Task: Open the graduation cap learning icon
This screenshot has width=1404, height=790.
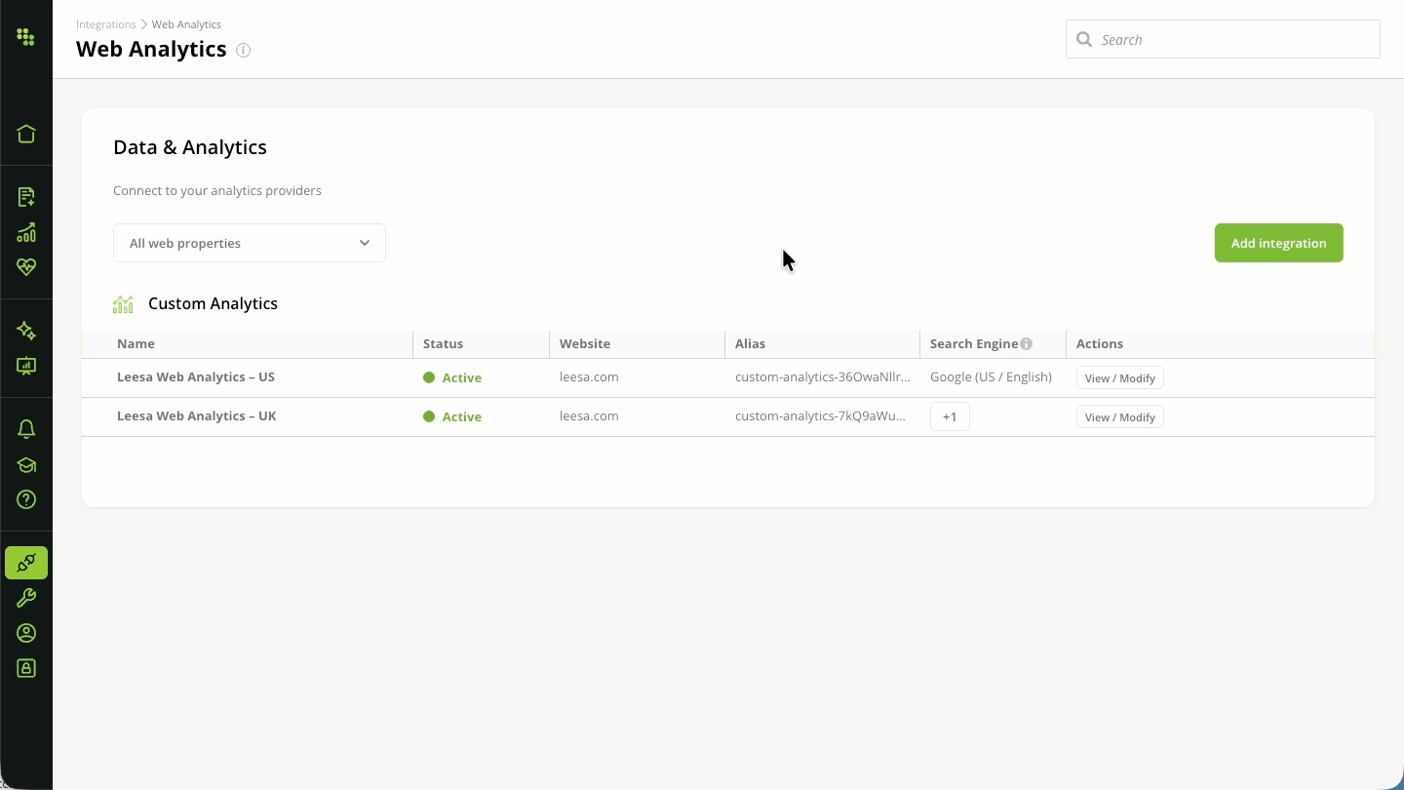Action: [26, 465]
